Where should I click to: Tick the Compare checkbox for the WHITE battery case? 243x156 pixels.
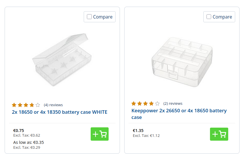tap(89, 17)
